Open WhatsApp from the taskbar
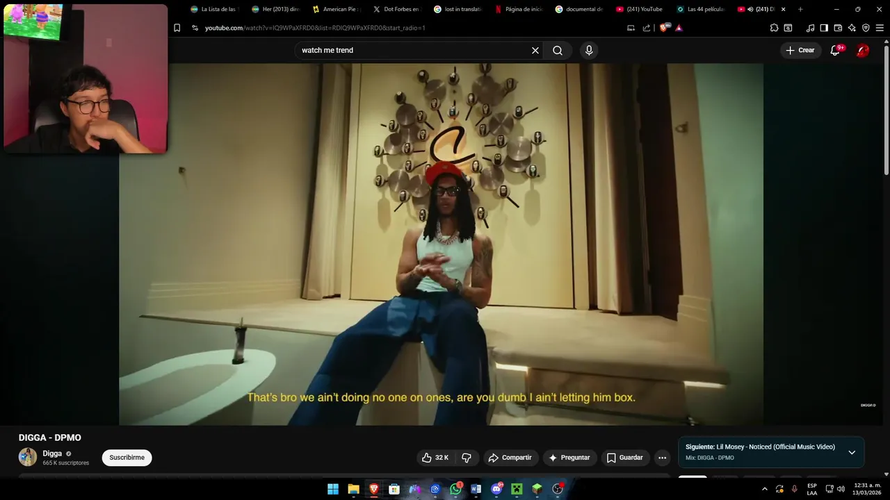This screenshot has width=890, height=500. pos(455,489)
